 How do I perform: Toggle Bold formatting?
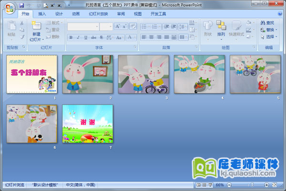pyautogui.click(x=71, y=37)
